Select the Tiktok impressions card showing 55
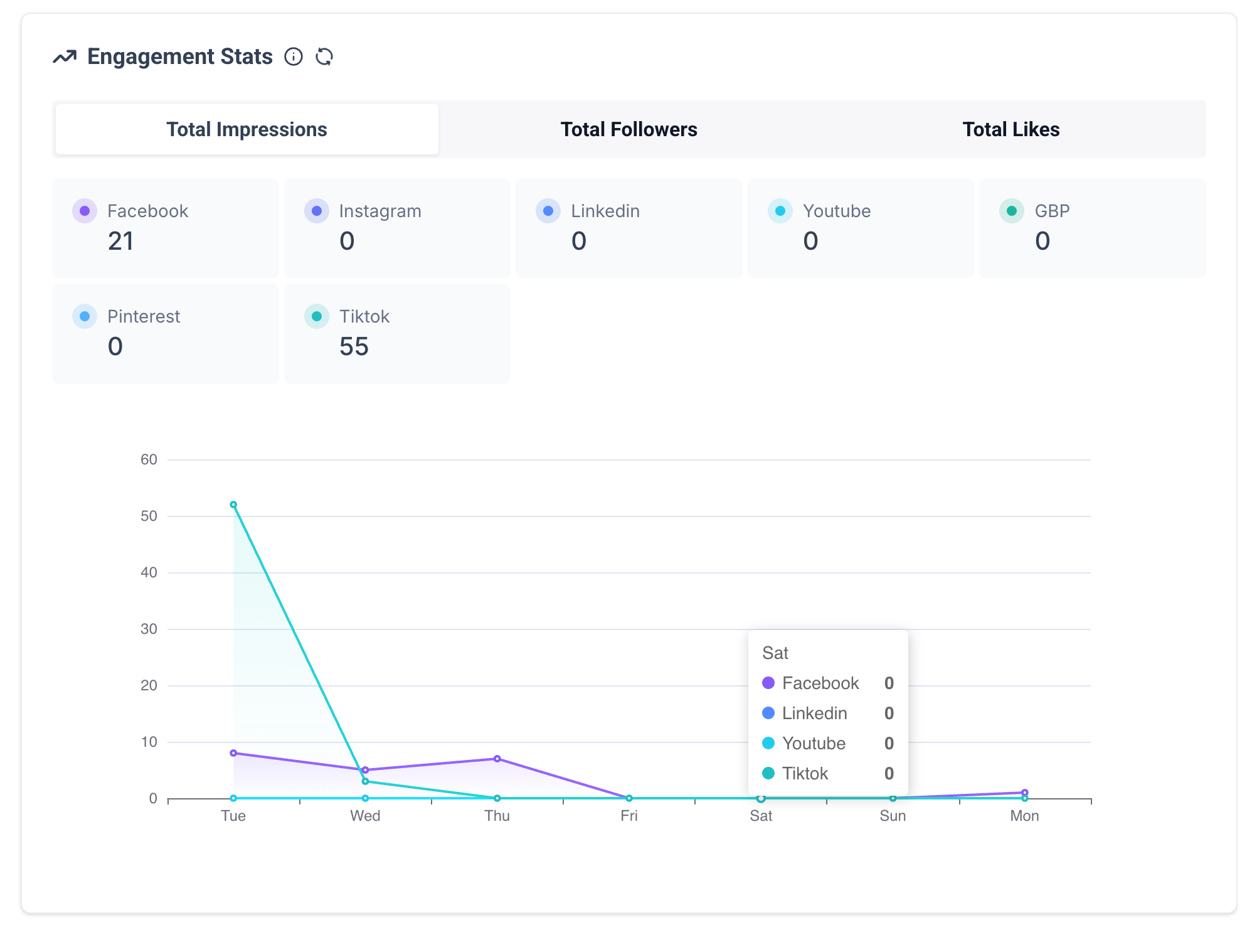The height and width of the screenshot is (930, 1252). [397, 333]
